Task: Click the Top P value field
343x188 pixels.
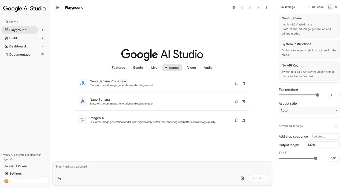Action: click(x=334, y=158)
